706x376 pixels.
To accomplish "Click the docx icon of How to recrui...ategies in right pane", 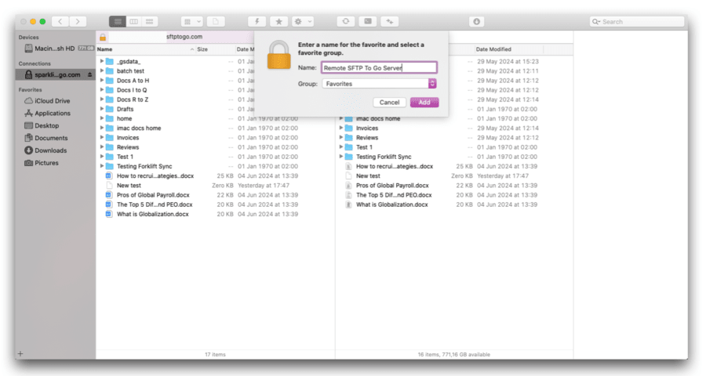I will 348,166.
